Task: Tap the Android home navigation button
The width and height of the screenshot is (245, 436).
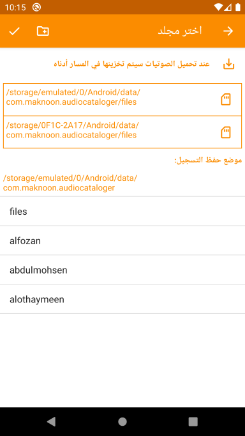Action: [122, 421]
